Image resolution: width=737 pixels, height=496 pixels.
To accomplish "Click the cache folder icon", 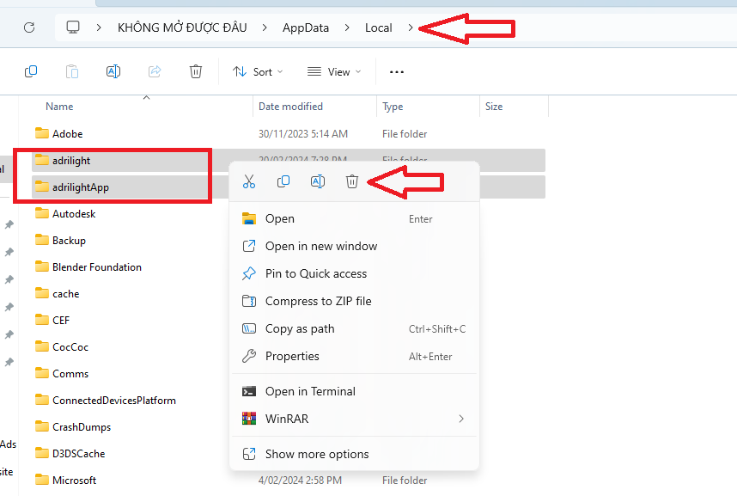I will point(42,293).
